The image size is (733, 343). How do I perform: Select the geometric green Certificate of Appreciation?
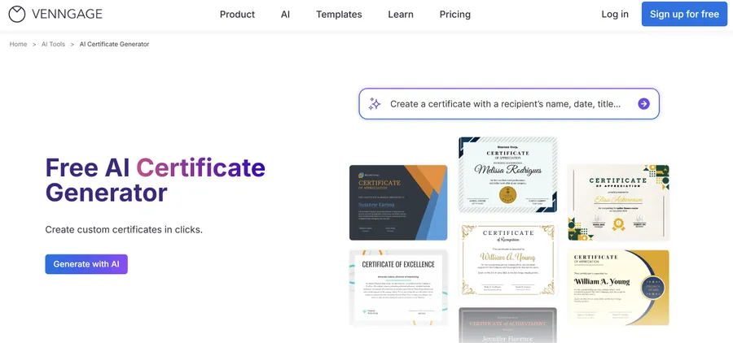(x=618, y=202)
